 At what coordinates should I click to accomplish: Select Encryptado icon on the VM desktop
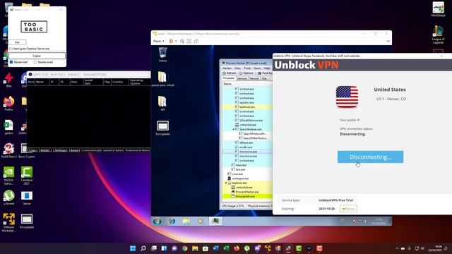coord(162,128)
